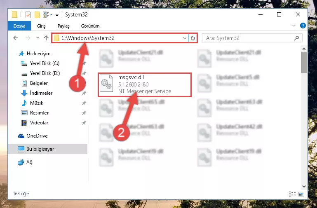This screenshot has width=317, height=208.
Task: Open Help with the blue question mark icon
Action: [303, 26]
